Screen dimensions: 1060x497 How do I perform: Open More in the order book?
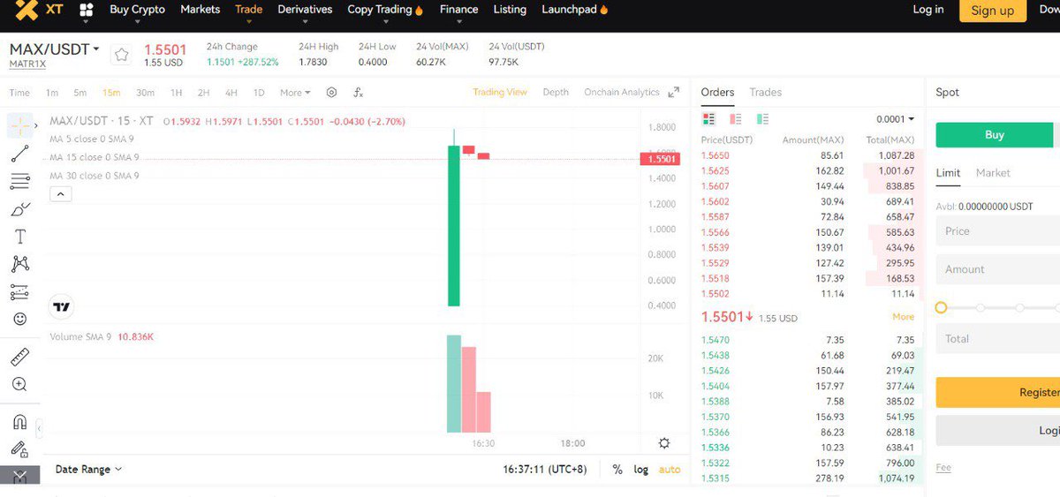click(x=904, y=317)
